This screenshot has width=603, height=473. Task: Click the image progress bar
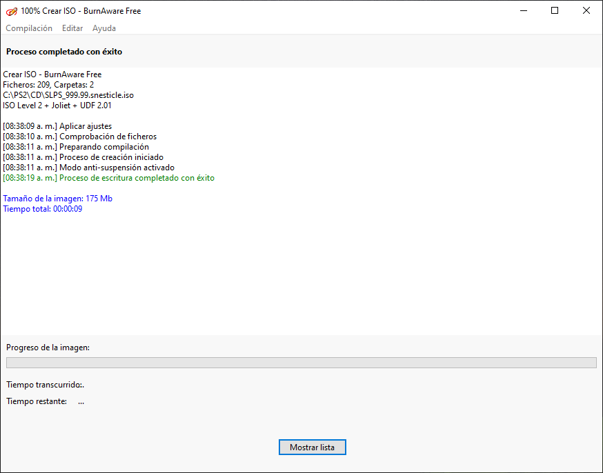(x=301, y=363)
